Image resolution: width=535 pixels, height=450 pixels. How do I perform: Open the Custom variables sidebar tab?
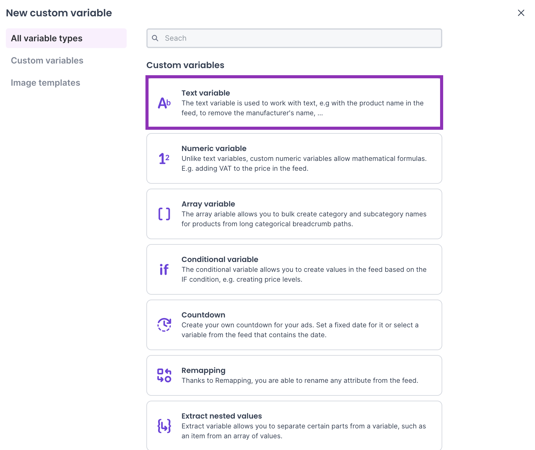coord(47,60)
